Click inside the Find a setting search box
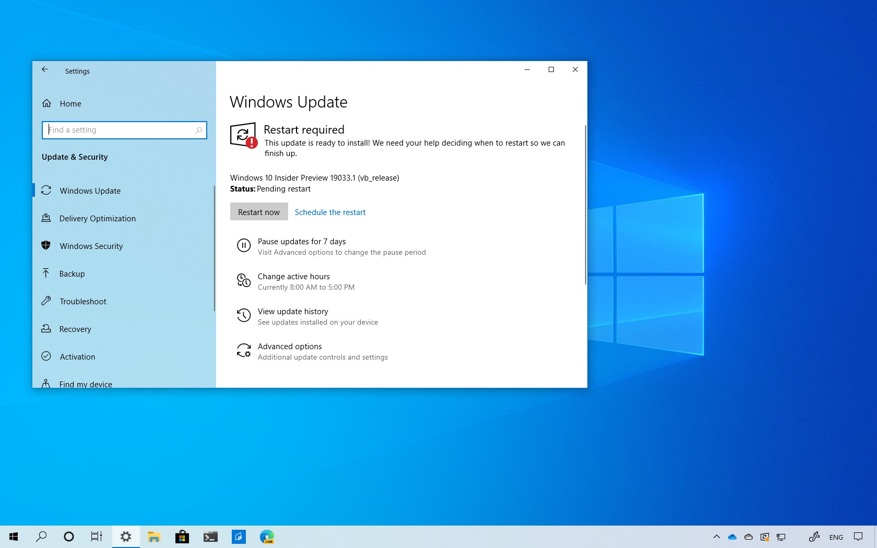877x548 pixels. click(x=124, y=130)
